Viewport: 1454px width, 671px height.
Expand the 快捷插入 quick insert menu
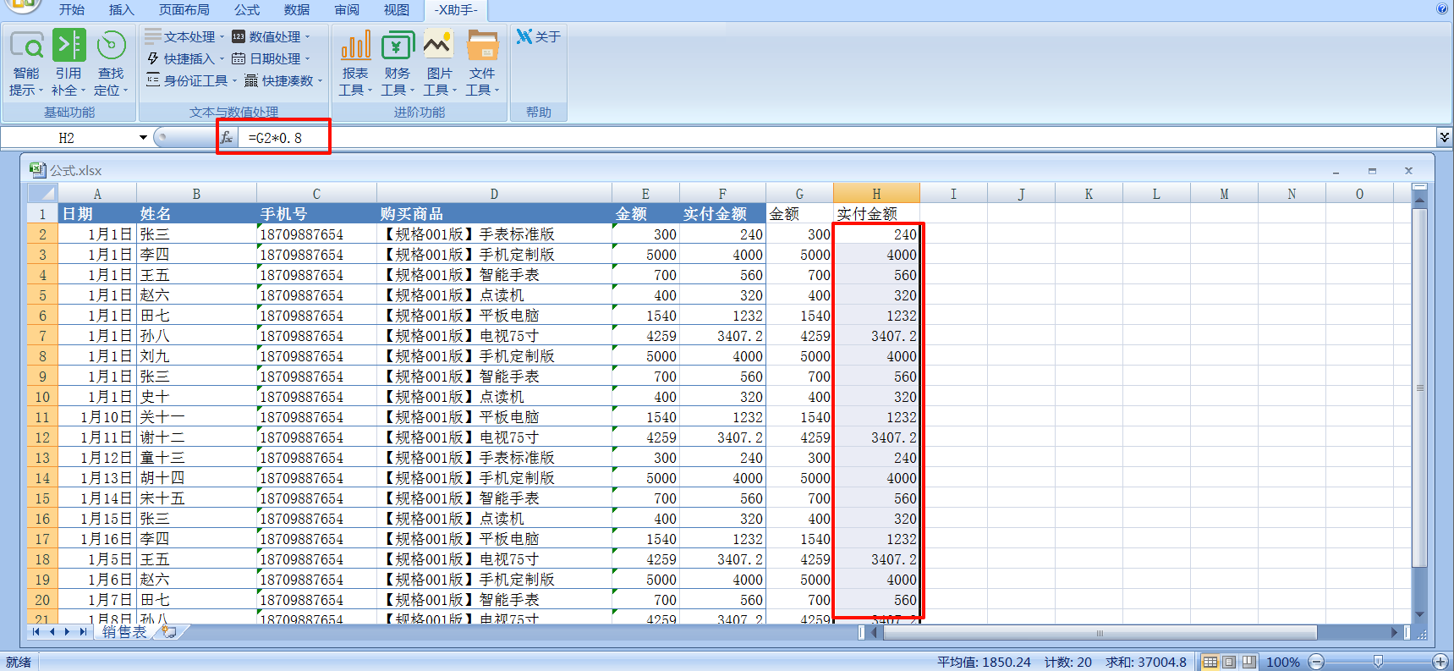(184, 58)
